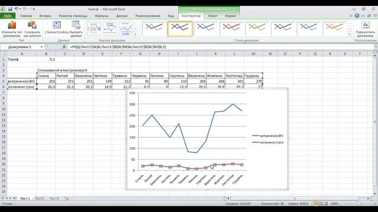
Task: Go to first sheet navigation arrow
Action: point(2,198)
